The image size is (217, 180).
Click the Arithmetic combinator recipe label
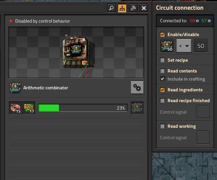click(x=46, y=88)
